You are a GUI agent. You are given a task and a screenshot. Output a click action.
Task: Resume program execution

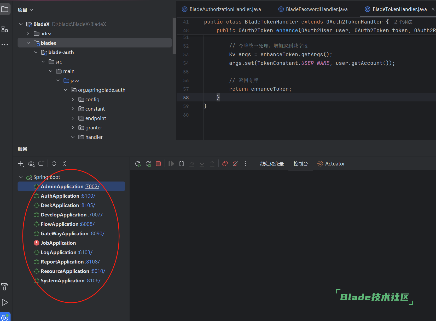click(x=171, y=164)
